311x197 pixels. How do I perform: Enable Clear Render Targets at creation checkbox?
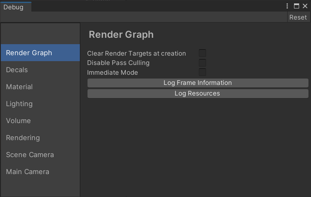tap(203, 53)
